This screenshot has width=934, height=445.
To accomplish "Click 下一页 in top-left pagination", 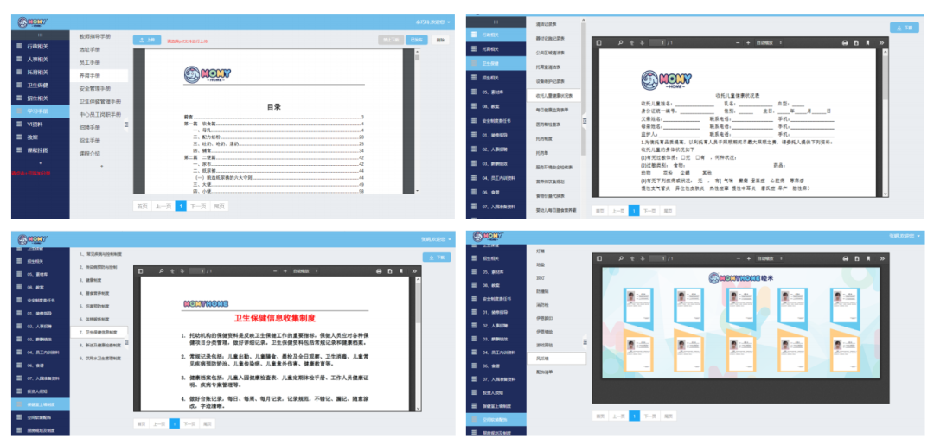I will 200,207.
